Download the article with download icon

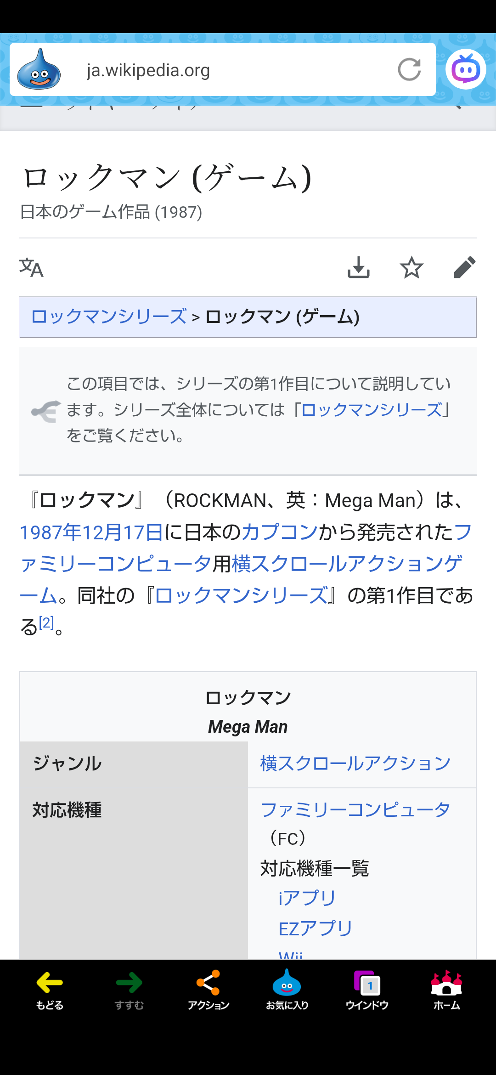358,267
